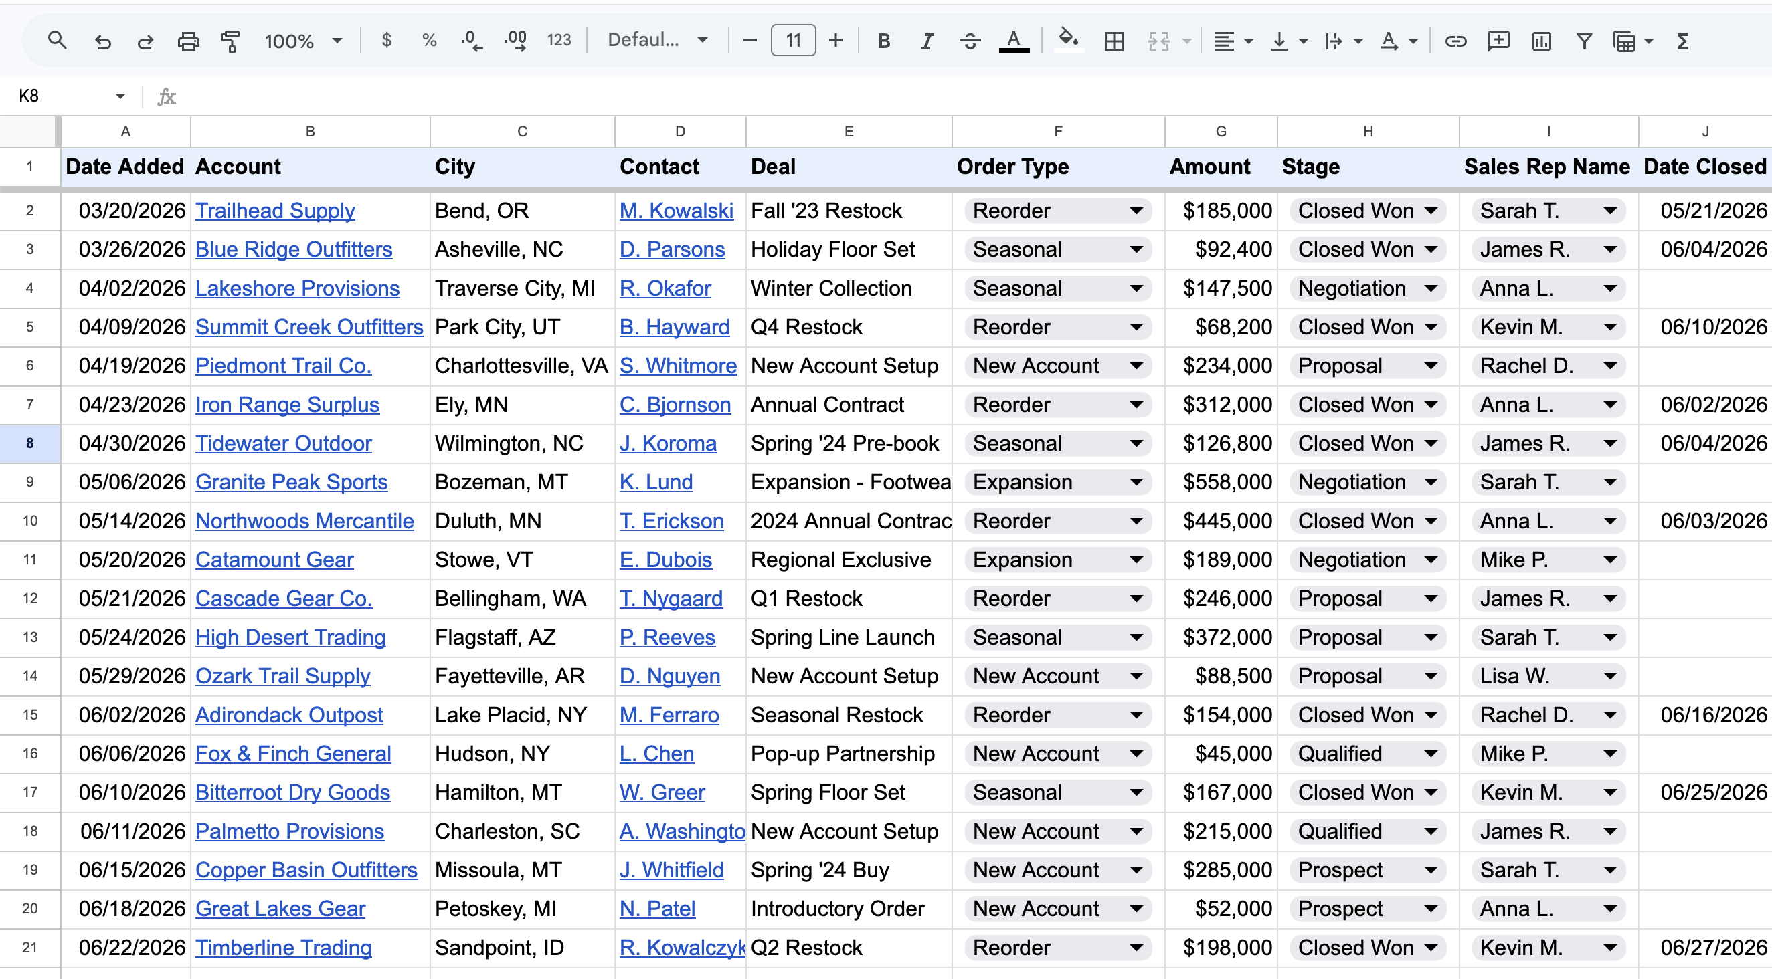Click the font size field

coord(793,41)
